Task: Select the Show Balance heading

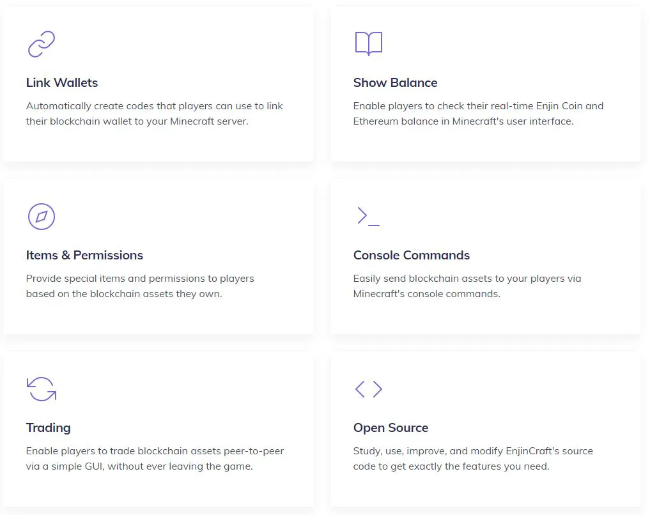Action: [x=395, y=82]
